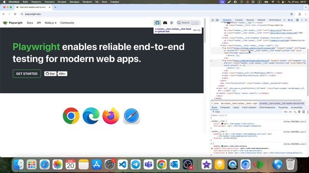This screenshot has width=309, height=173.
Task: Click the Safari logo on page
Action: click(x=131, y=116)
